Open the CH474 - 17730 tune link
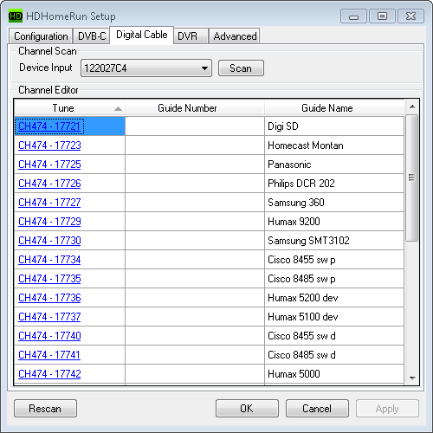 [49, 241]
